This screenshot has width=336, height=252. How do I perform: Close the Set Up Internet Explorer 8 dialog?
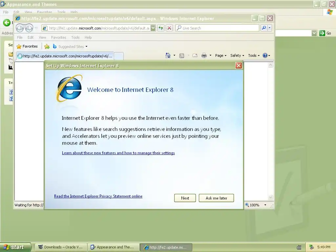pos(239,66)
